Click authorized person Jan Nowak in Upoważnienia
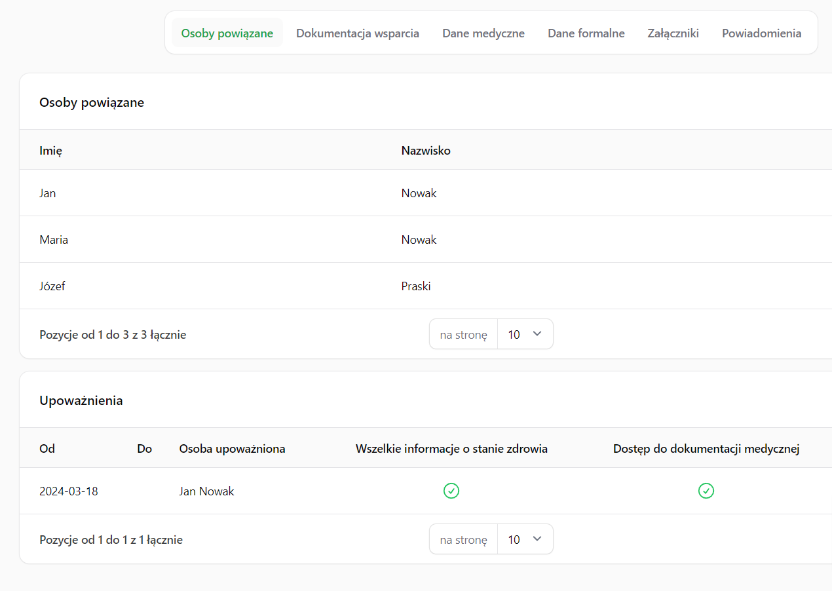 point(206,491)
